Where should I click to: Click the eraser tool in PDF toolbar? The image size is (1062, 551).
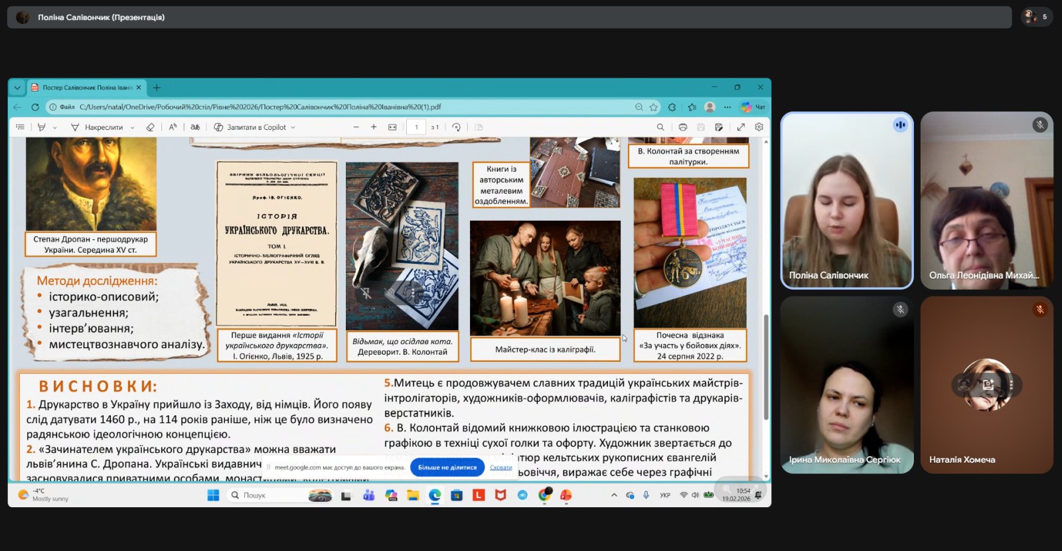pos(150,127)
